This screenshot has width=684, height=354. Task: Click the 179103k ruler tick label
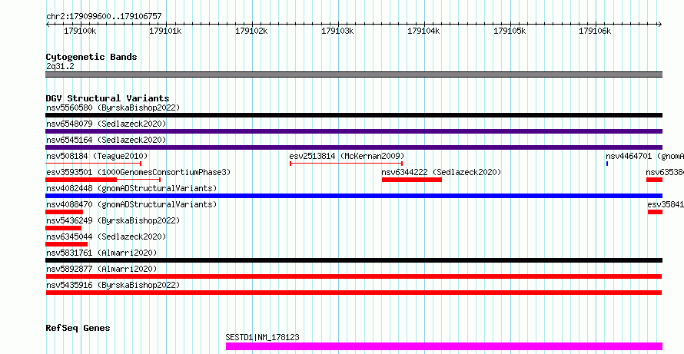point(337,31)
